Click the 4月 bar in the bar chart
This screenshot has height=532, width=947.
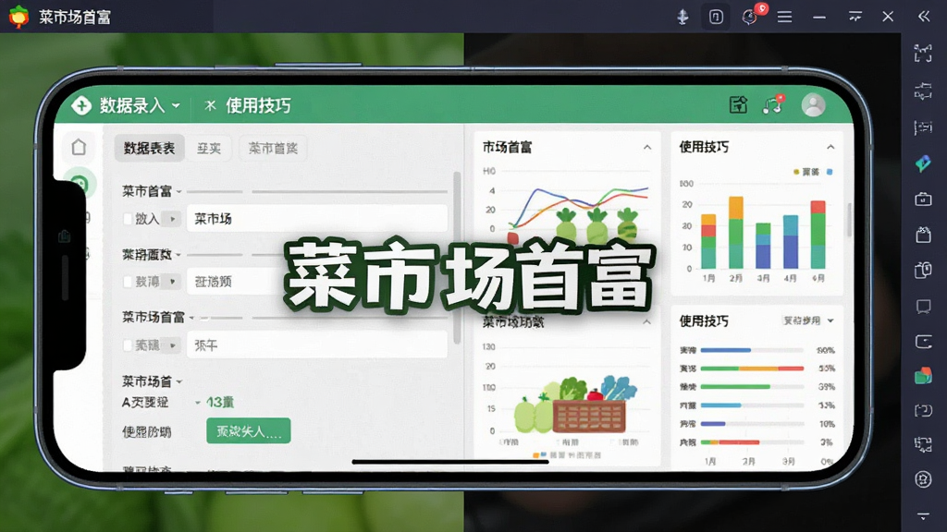[x=791, y=242]
